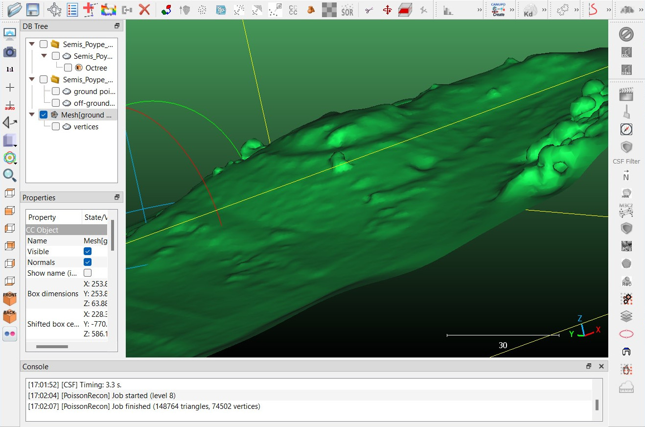Image resolution: width=645 pixels, height=427 pixels.
Task: Open RANSAC shape detection (RSD)
Action: point(626,281)
